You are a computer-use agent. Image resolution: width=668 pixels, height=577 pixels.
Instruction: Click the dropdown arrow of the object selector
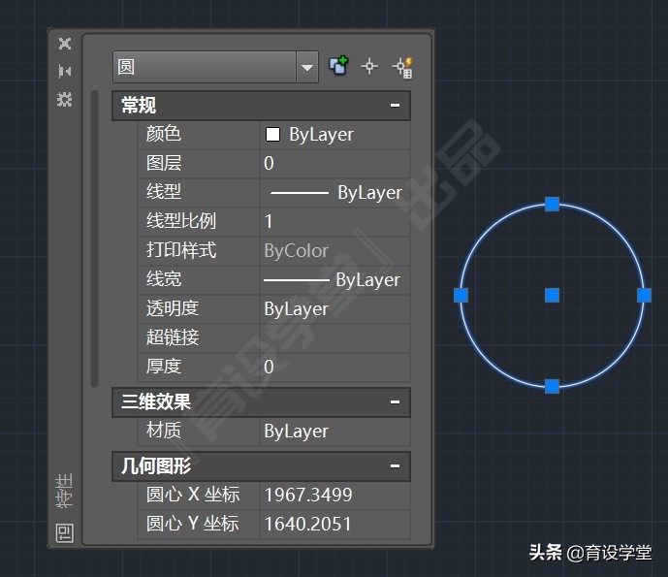click(x=307, y=67)
